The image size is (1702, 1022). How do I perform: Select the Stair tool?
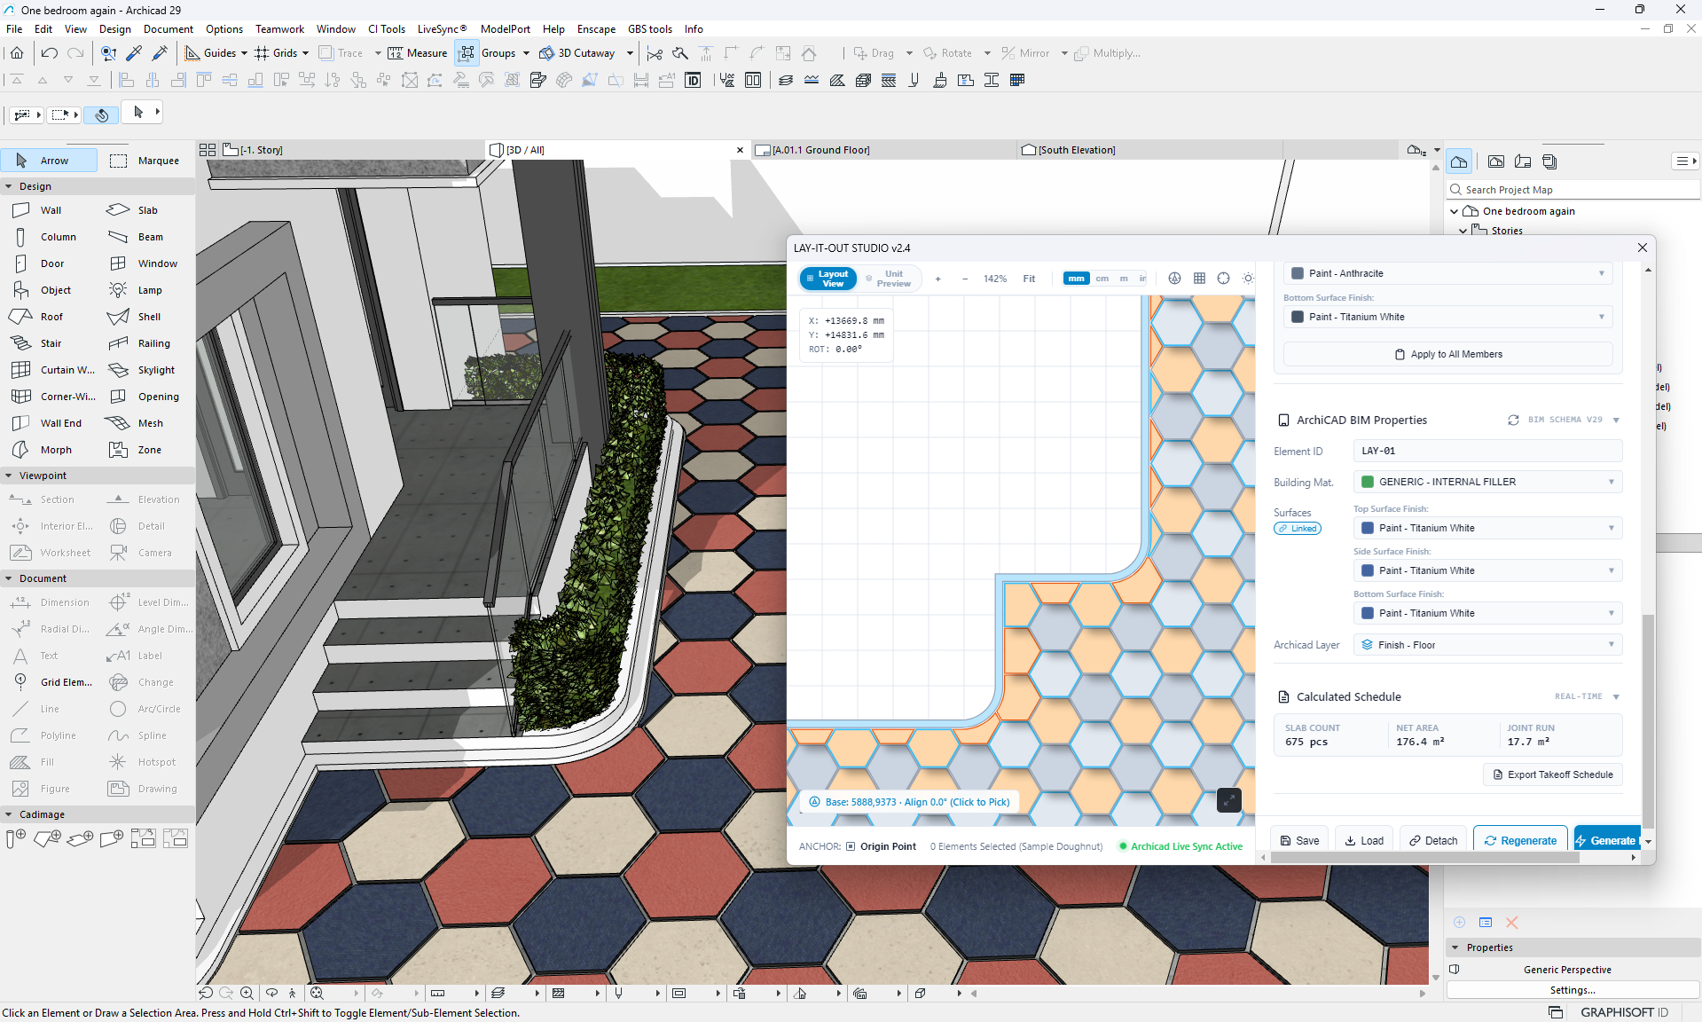pos(49,343)
